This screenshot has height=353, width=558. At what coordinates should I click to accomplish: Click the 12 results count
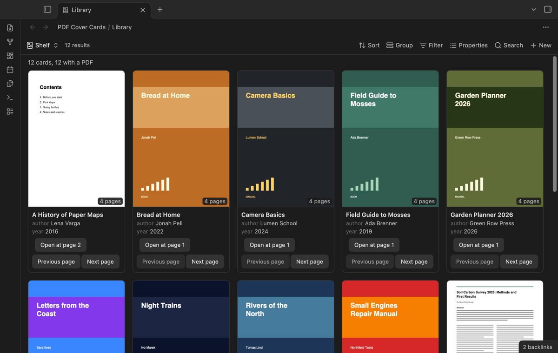click(77, 45)
